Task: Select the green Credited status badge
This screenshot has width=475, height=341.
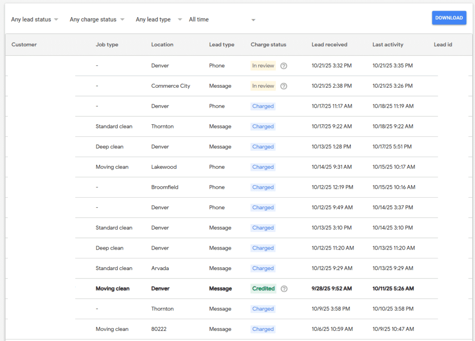Action: tap(263, 289)
